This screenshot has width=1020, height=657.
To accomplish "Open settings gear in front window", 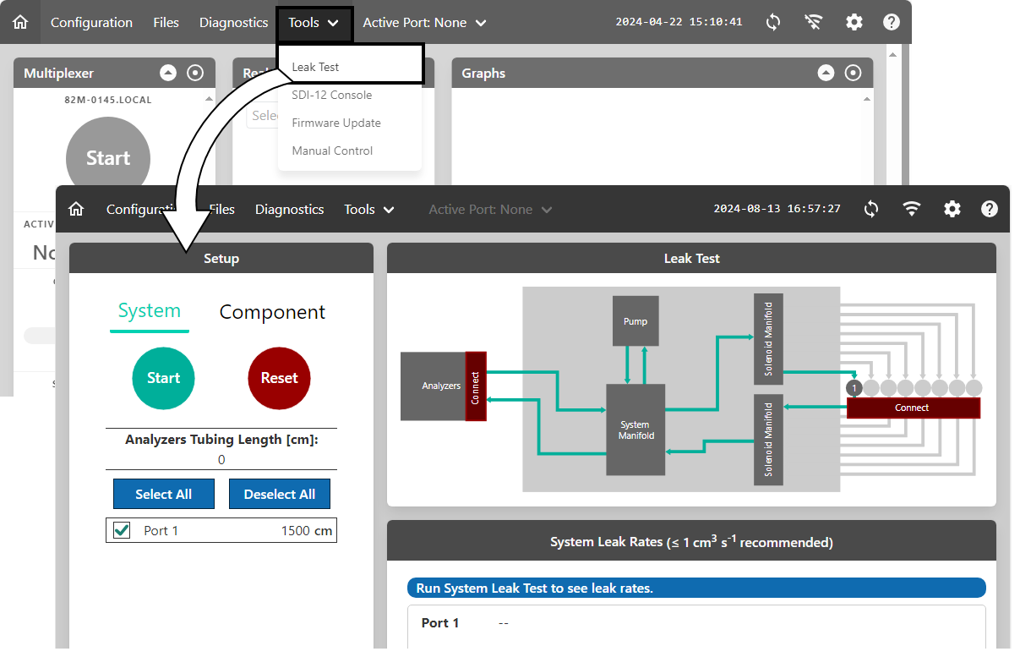I will tap(952, 209).
